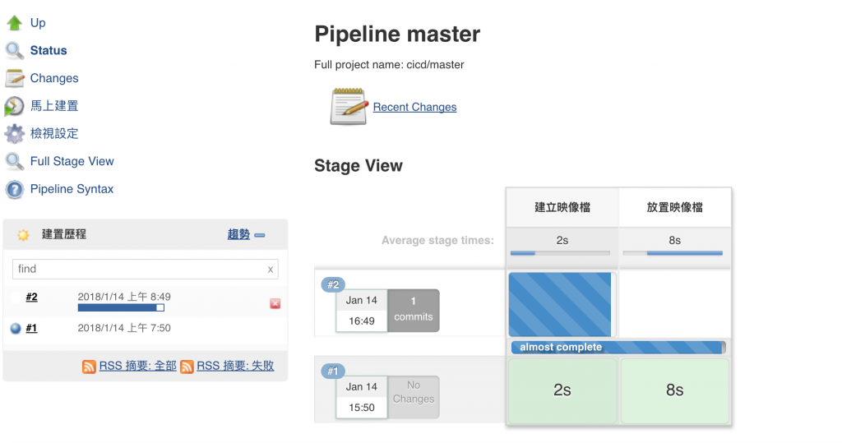Image resolution: width=842 pixels, height=443 pixels.
Task: Open the Pipeline Syntax menu item
Action: click(72, 189)
